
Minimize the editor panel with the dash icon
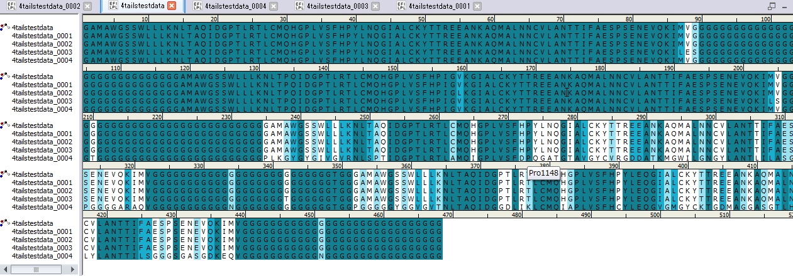[785, 6]
